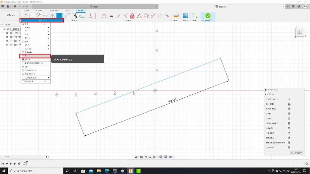Select the Offset tool icon
310x174 pixels.
(82, 16)
